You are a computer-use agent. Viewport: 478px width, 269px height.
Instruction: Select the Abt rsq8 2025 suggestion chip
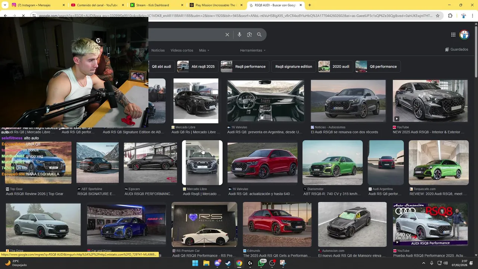point(198,67)
